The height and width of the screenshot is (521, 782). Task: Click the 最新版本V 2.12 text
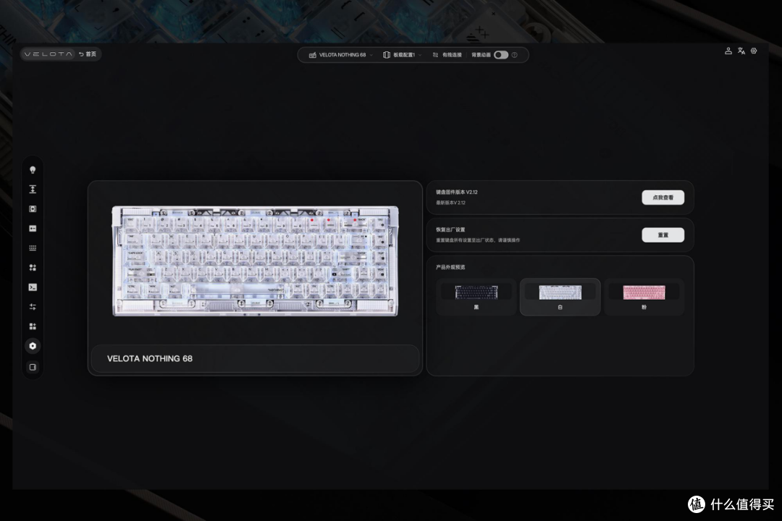tap(450, 203)
